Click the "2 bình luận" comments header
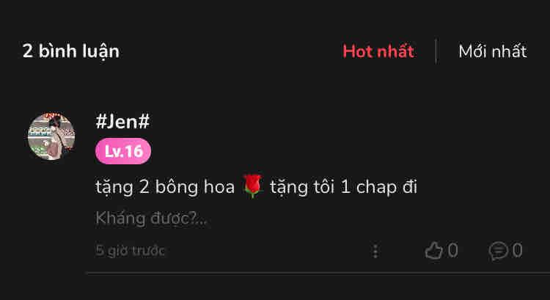 [x=71, y=52]
